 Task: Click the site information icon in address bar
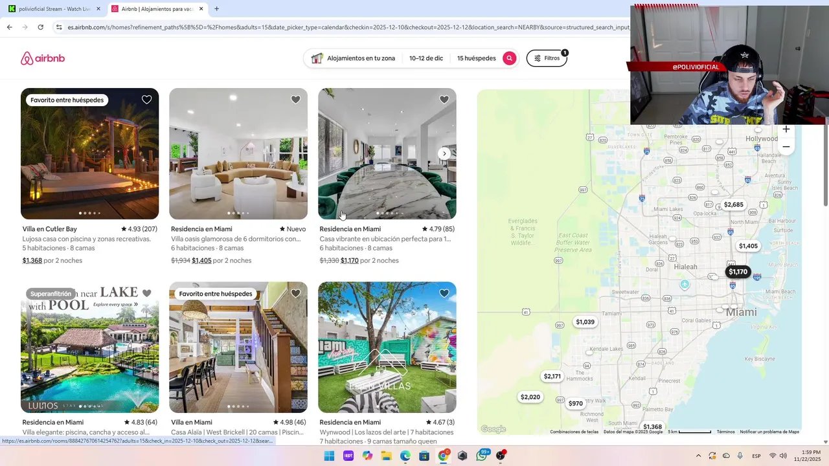click(59, 27)
